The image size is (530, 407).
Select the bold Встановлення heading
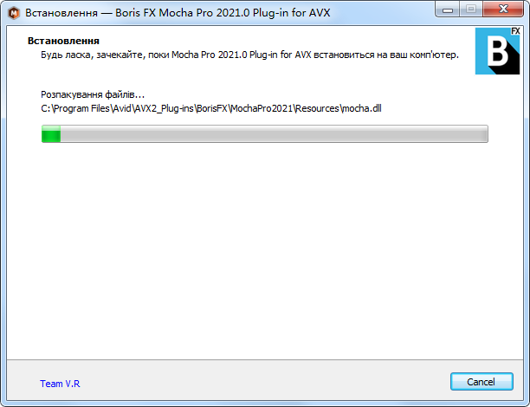[63, 41]
